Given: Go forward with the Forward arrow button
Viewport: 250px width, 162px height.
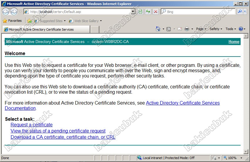Looking at the screenshot, I should [x=14, y=12].
